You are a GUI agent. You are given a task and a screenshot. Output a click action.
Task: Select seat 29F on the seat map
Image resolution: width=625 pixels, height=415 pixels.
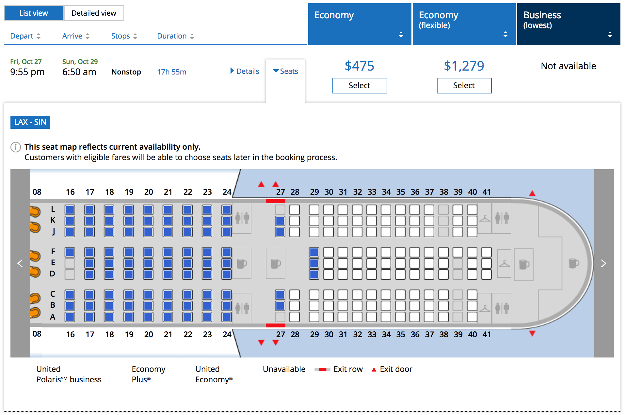pos(314,252)
